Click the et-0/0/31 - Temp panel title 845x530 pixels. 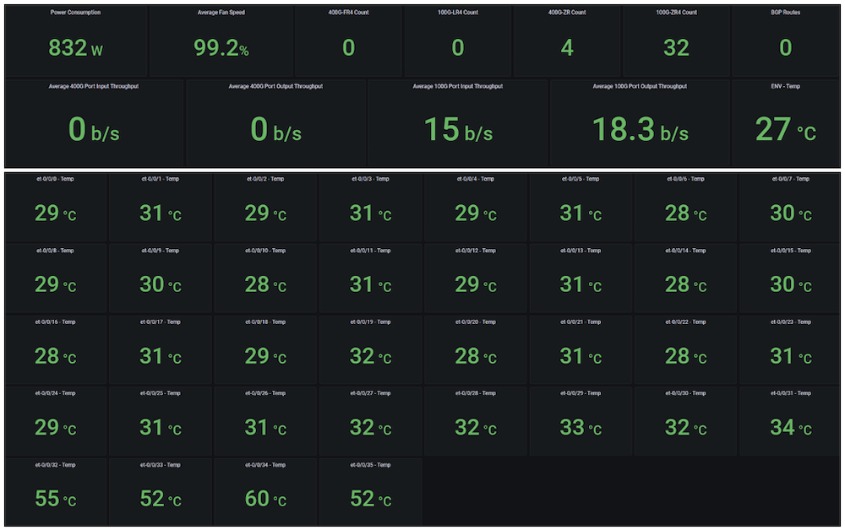(791, 393)
